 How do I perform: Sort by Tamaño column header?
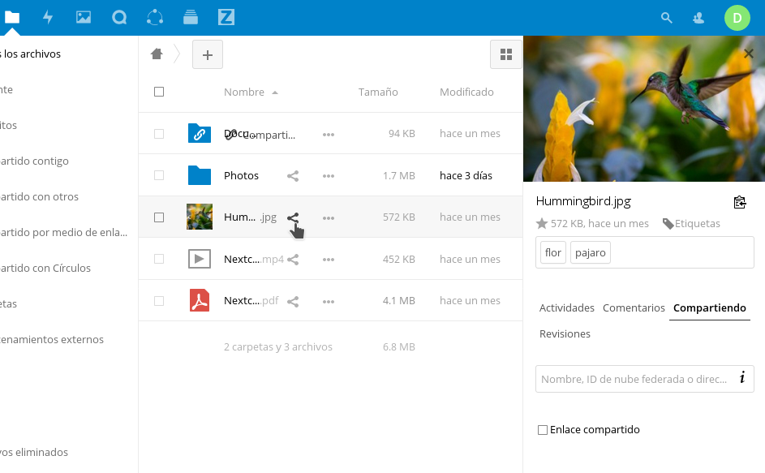click(378, 92)
